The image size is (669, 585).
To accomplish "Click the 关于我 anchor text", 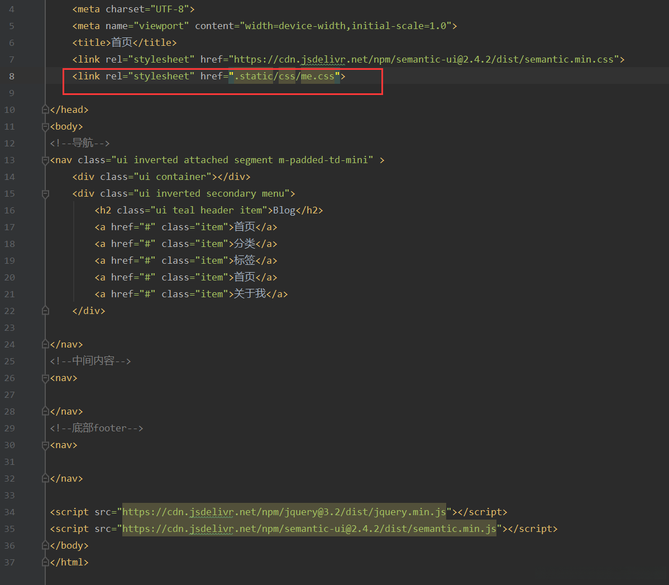I will pyautogui.click(x=250, y=294).
